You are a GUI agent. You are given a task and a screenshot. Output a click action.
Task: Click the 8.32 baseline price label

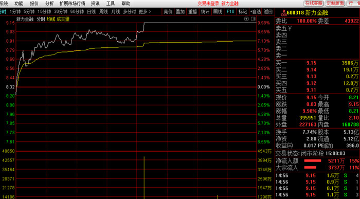point(10,87)
